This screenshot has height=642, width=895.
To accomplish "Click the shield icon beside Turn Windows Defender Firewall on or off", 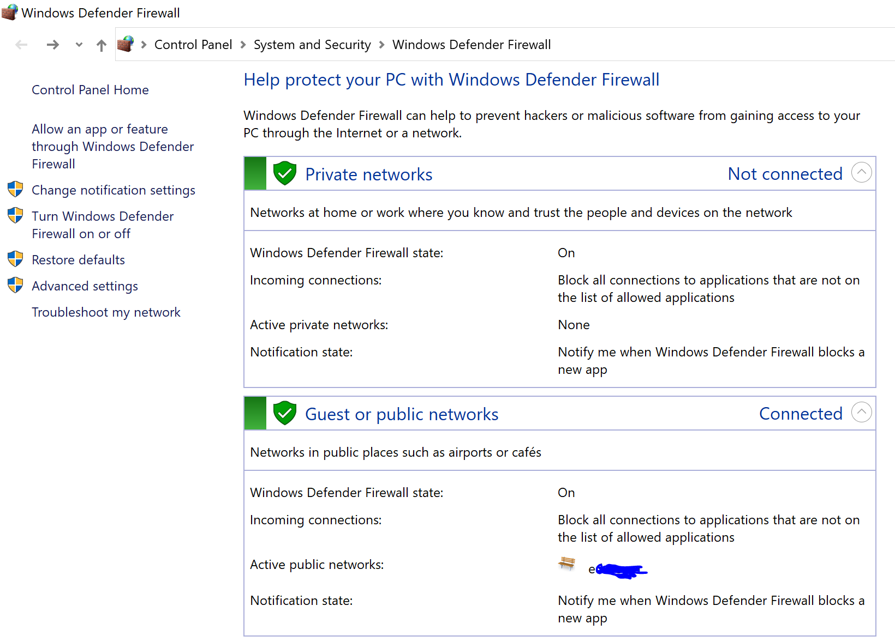I will tap(15, 215).
